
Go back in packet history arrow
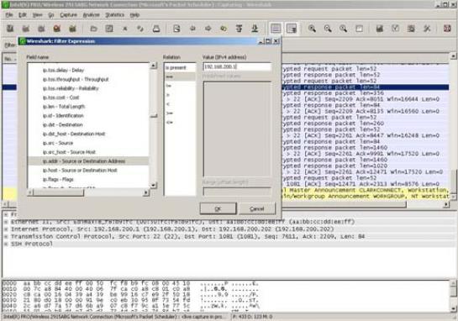tap(192, 29)
